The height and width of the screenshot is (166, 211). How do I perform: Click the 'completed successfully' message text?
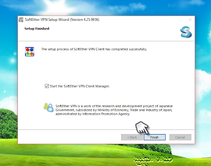coord(94,49)
